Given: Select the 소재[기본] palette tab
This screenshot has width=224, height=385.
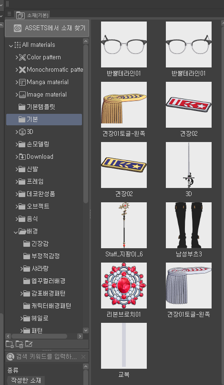Looking at the screenshot, I should point(32,15).
